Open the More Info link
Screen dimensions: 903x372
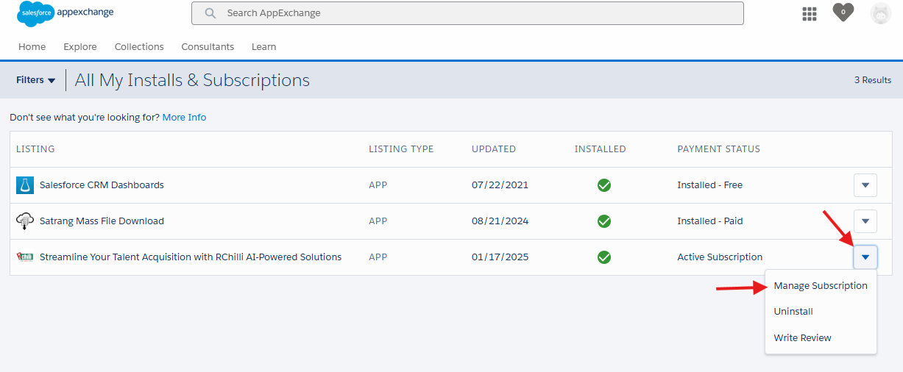point(184,118)
